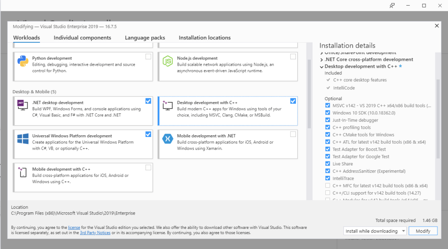The height and width of the screenshot is (249, 448).
Task: Click the Python development workload icon
Action: [23, 61]
